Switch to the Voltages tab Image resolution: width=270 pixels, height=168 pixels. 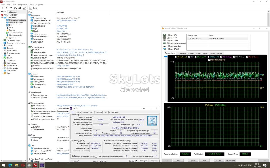(x=191, y=53)
